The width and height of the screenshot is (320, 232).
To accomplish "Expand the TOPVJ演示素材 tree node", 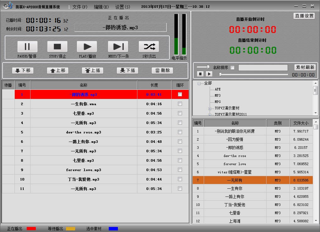I will tap(210, 109).
